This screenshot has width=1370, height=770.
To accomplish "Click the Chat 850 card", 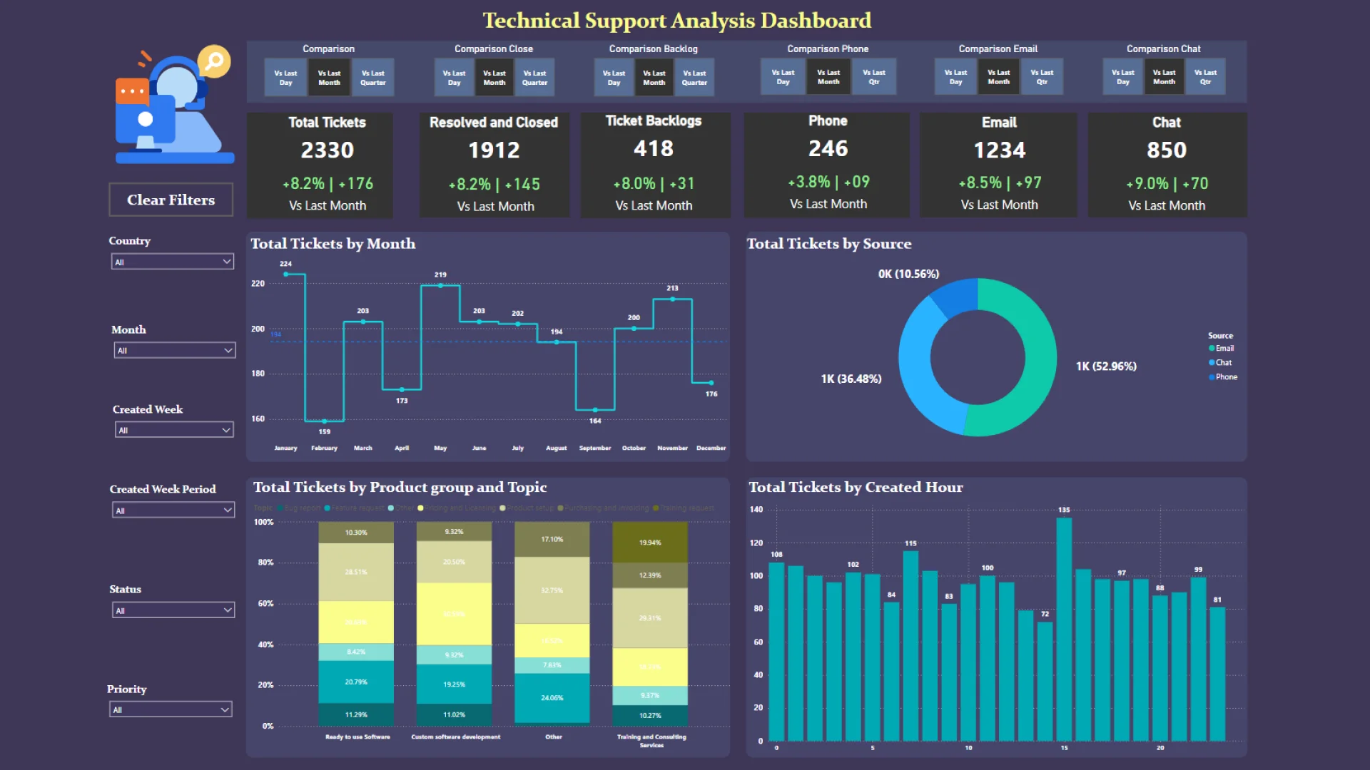I will click(1167, 165).
